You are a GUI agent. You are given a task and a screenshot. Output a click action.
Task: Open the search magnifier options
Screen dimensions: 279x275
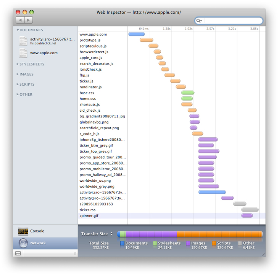(199, 21)
